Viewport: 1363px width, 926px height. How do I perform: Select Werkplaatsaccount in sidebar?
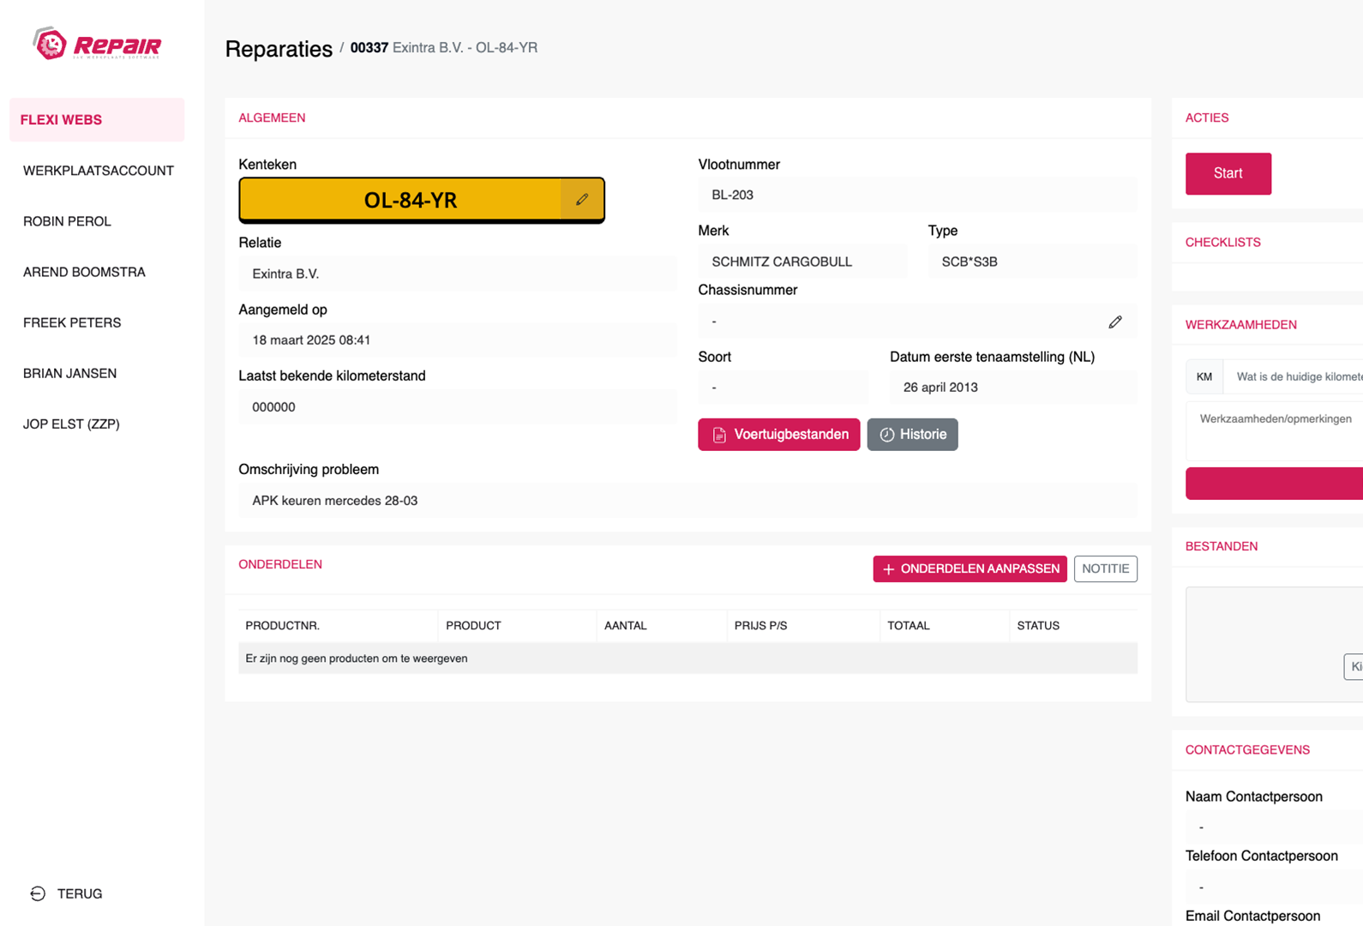click(99, 171)
